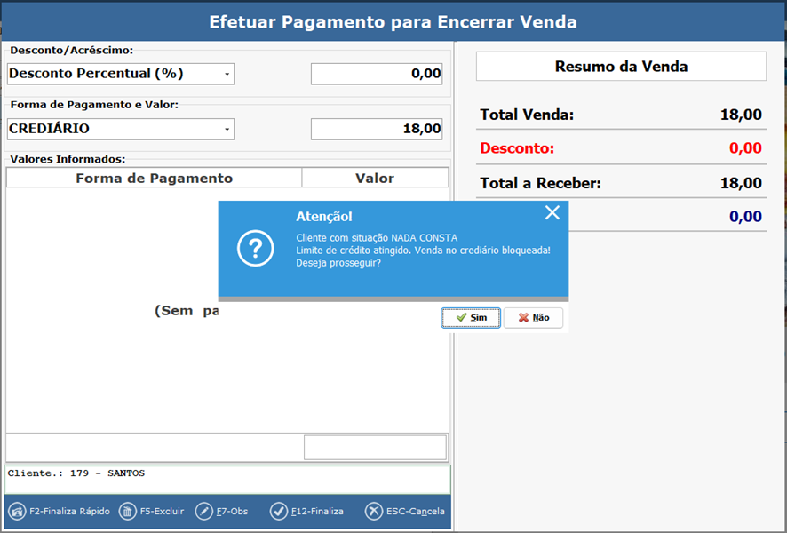787x533 pixels.
Task: Click the Cliente 179 - SANTOS text box
Action: pos(227,479)
